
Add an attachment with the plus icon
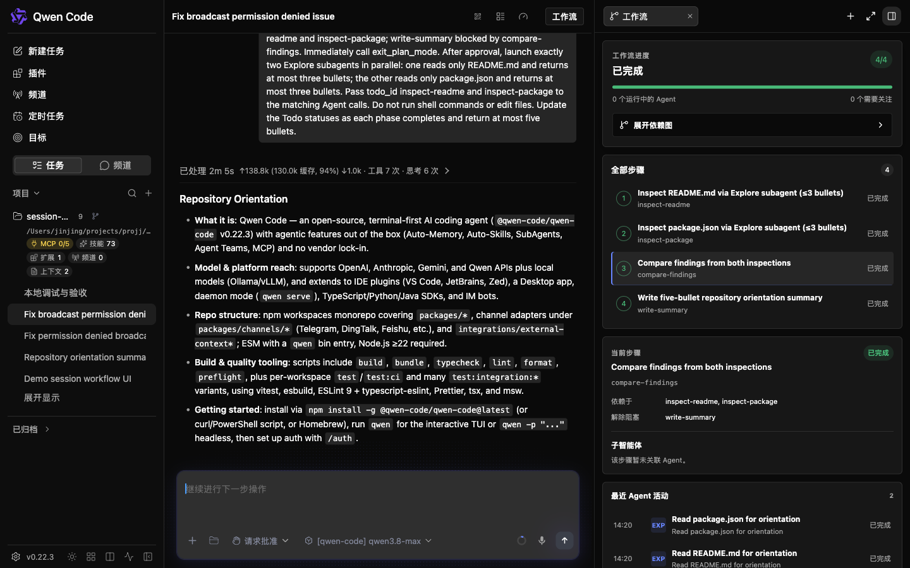coord(193,541)
